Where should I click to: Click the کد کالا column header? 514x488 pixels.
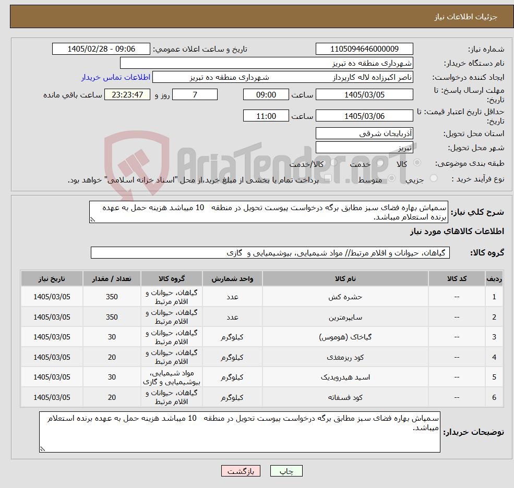(x=457, y=279)
